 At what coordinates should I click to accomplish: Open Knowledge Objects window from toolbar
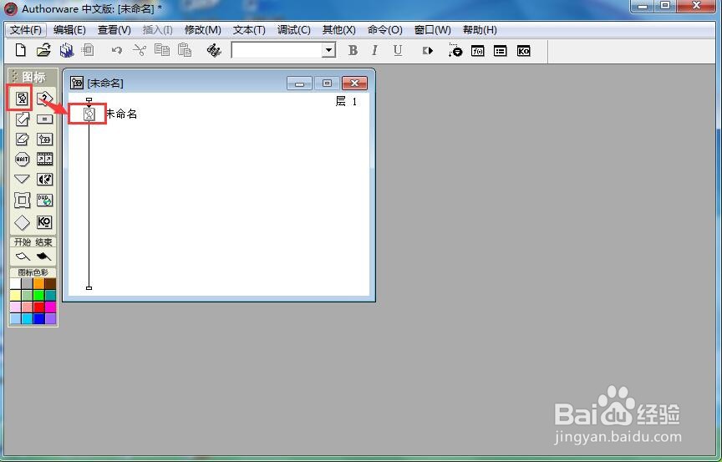click(524, 51)
